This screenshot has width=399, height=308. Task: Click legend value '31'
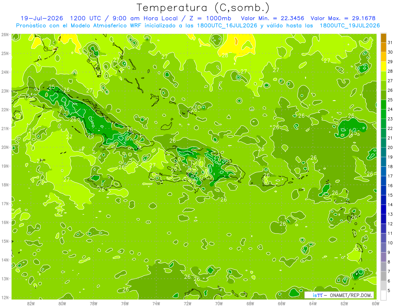(x=390, y=43)
